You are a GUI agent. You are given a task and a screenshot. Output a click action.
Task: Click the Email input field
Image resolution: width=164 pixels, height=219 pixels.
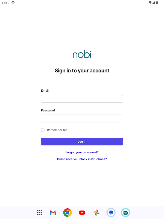(82, 99)
